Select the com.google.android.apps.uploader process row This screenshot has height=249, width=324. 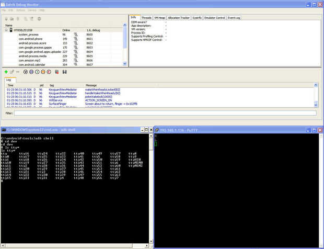(63, 52)
